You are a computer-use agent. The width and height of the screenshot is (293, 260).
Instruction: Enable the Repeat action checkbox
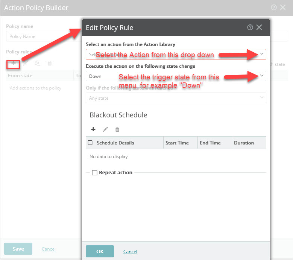94,173
